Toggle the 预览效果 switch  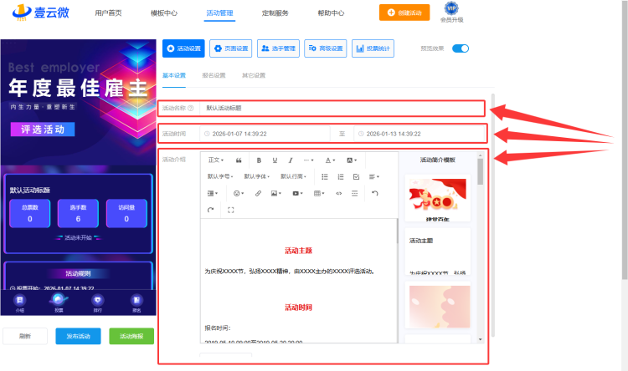pyautogui.click(x=460, y=48)
